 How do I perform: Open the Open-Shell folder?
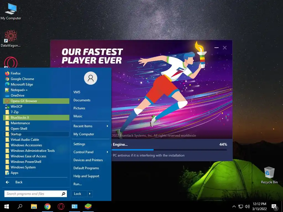click(x=36, y=129)
